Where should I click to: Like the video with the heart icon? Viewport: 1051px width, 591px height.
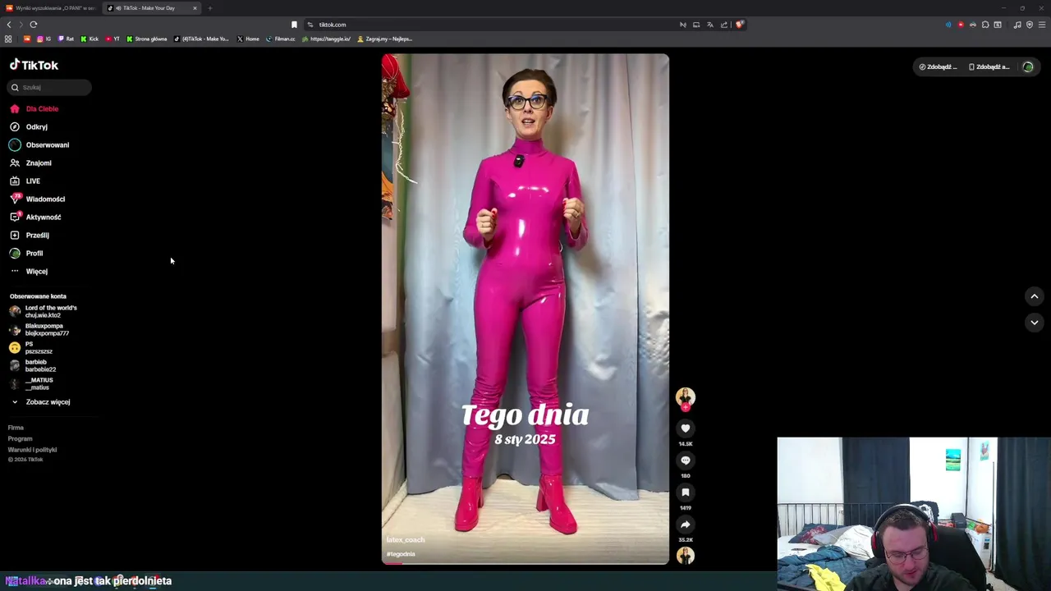coord(686,428)
